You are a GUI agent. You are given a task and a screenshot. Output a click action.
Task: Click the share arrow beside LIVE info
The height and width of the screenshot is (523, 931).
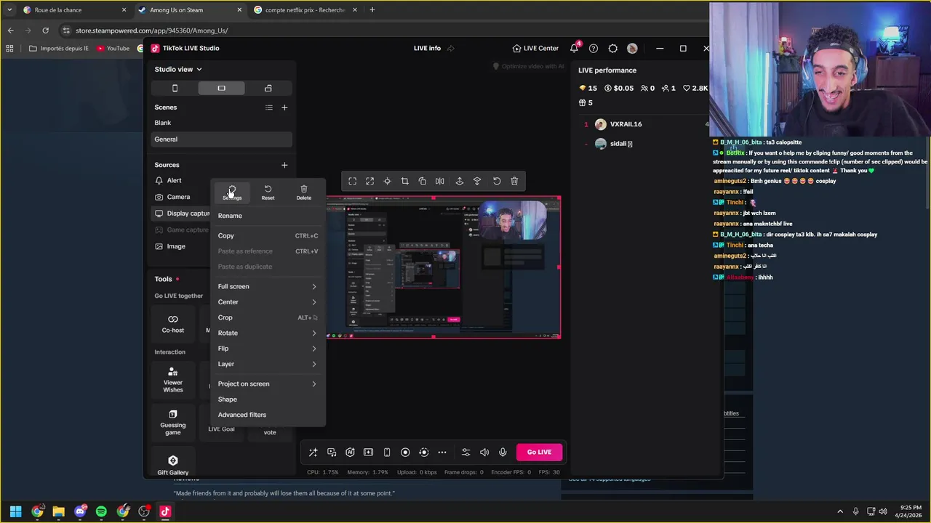pyautogui.click(x=451, y=48)
